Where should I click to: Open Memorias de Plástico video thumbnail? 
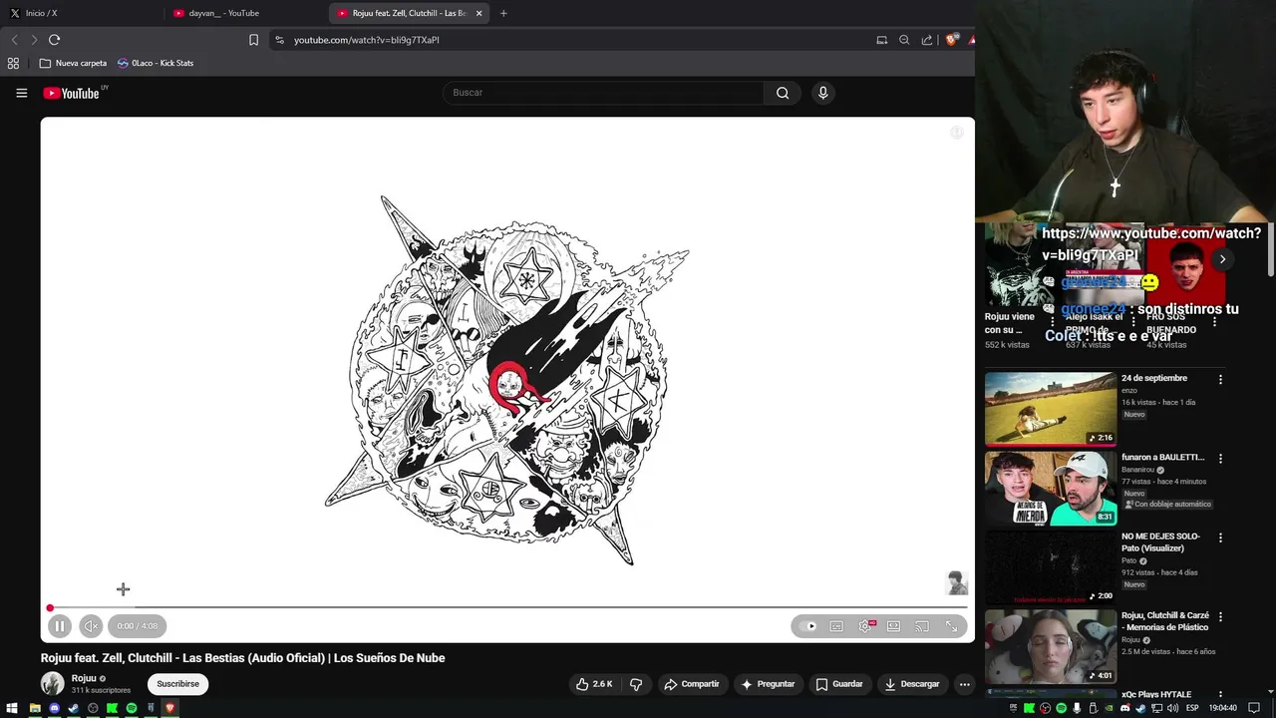(1051, 646)
